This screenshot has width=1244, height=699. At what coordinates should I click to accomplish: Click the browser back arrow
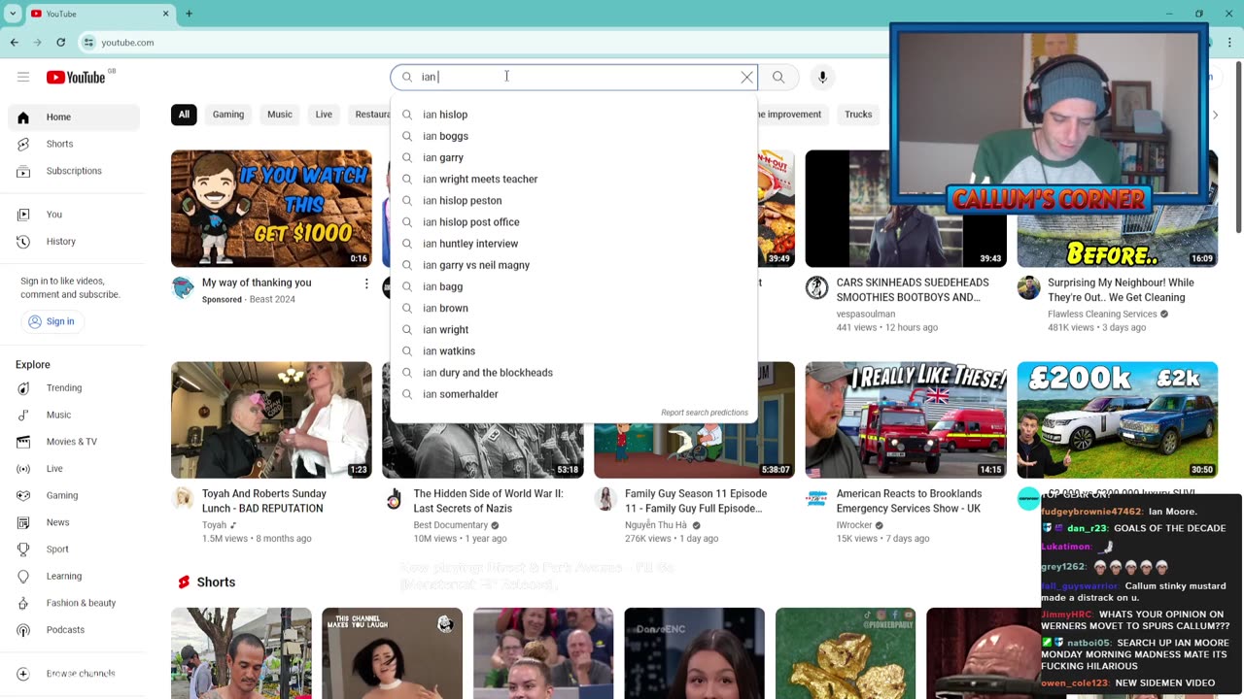coord(14,43)
